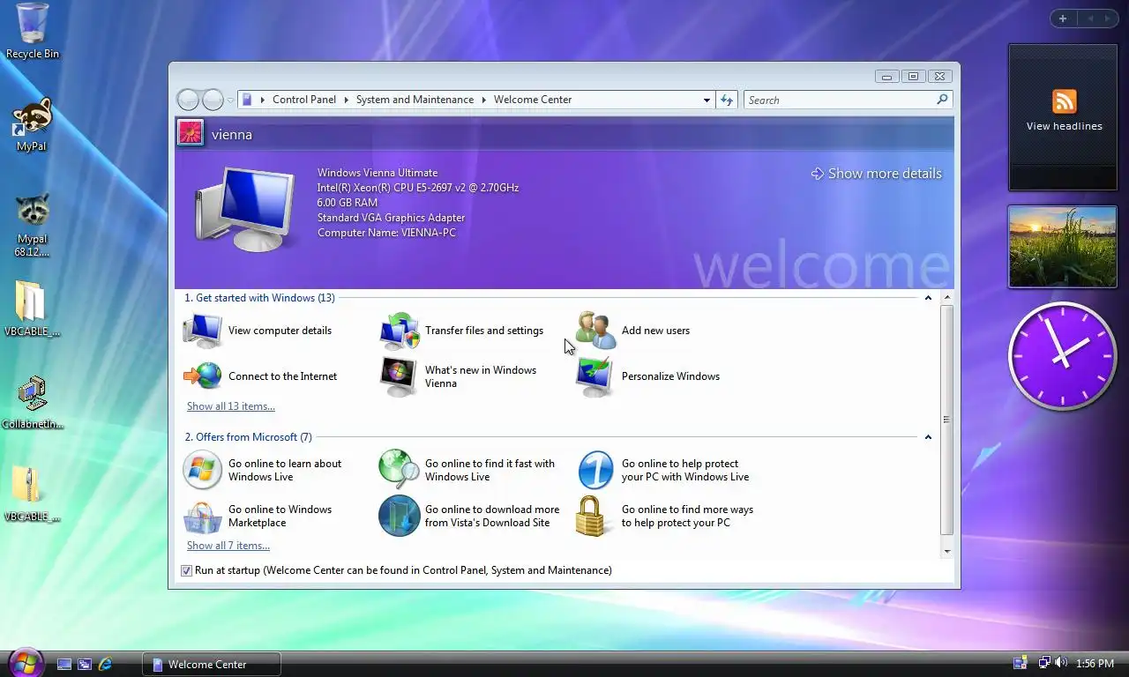The height and width of the screenshot is (677, 1129).
Task: Click the Transfer files and settings icon
Action: [x=400, y=331]
